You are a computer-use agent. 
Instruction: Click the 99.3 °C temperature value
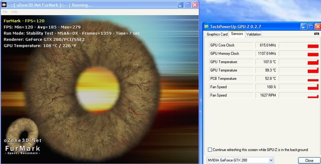[266, 70]
